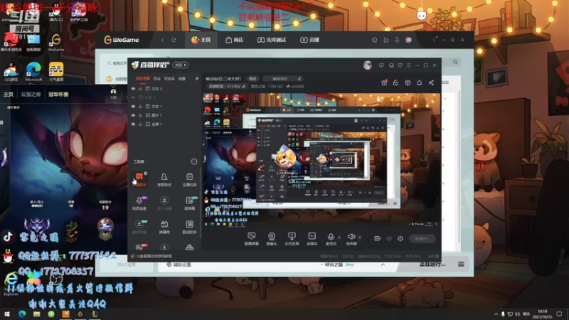Open 冠军杯赛 tab in the League client
569x320 pixels.
58,95
